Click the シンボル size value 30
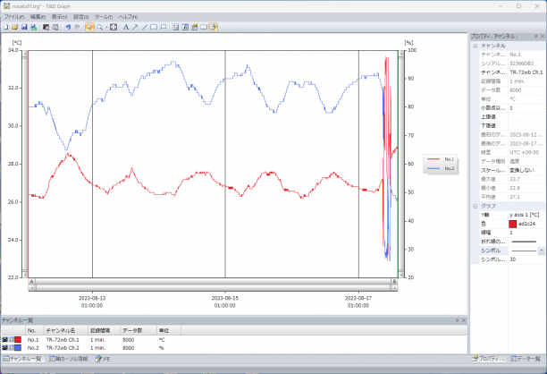The image size is (547, 374). tap(526, 259)
